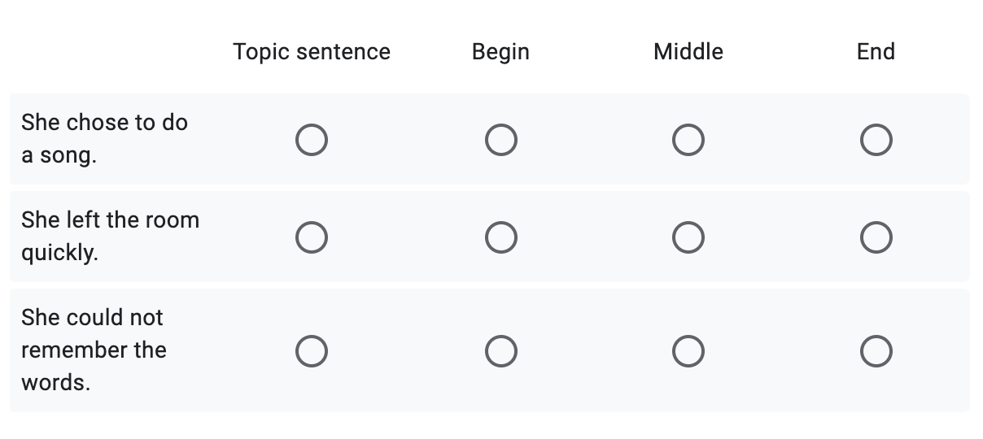Choose End for 'She could not remember the words'

876,350
